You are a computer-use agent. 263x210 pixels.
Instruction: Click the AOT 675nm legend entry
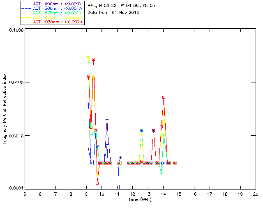tap(52, 13)
